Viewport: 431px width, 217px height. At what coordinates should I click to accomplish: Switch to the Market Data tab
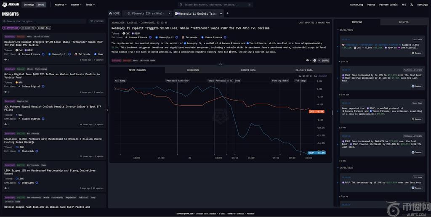click(248, 70)
